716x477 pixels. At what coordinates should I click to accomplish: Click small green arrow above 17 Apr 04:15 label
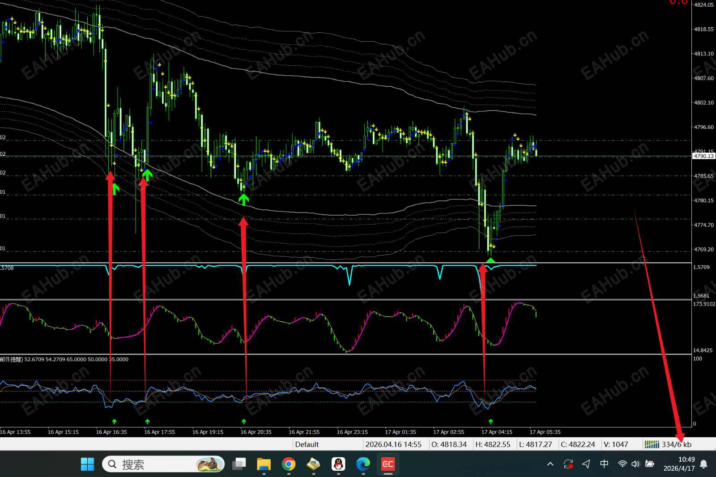(x=491, y=422)
